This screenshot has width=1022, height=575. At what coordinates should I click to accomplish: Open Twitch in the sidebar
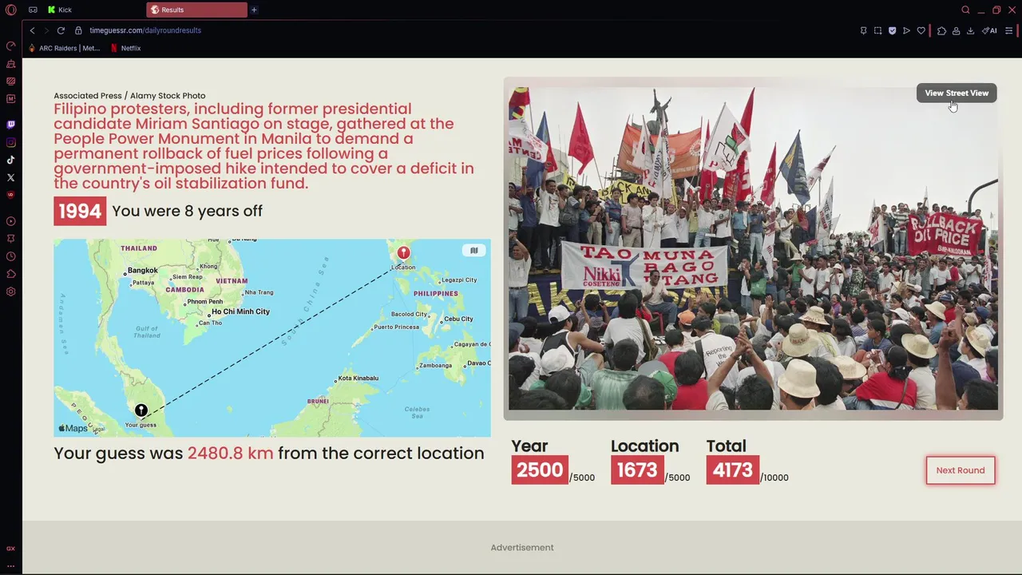[10, 125]
